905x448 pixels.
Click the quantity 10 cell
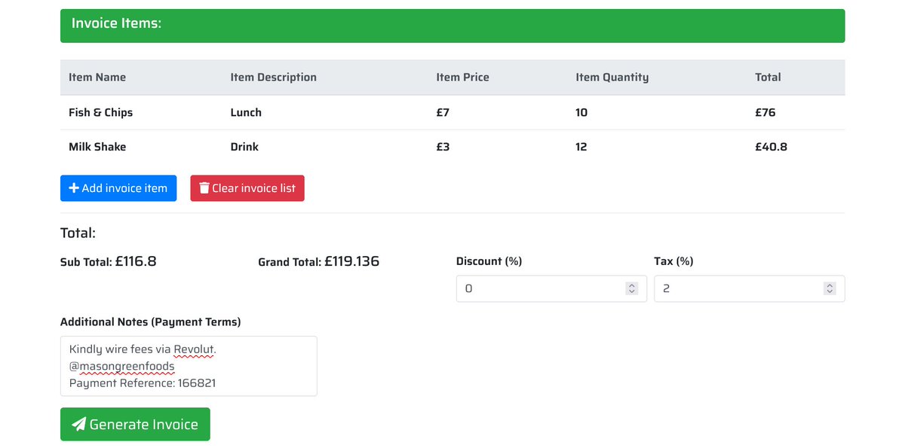581,112
